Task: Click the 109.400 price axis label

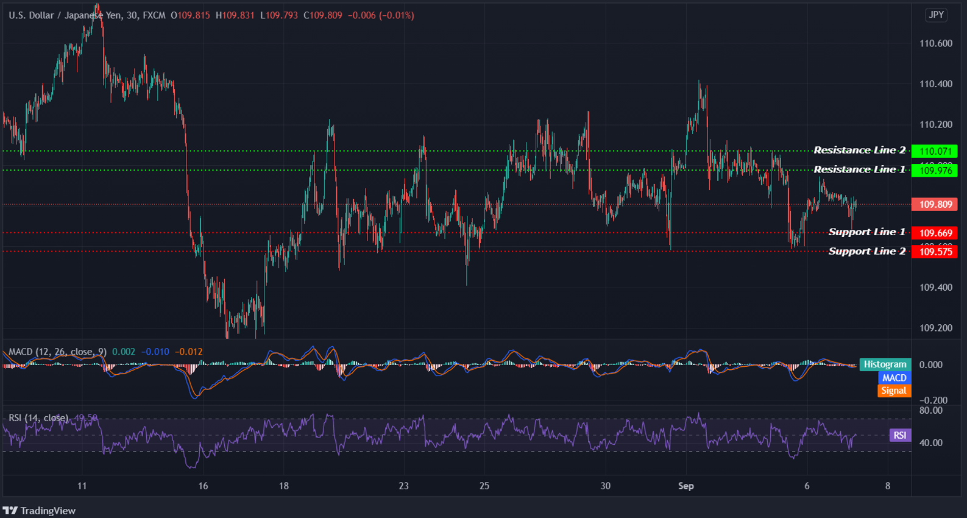Action: coord(935,287)
